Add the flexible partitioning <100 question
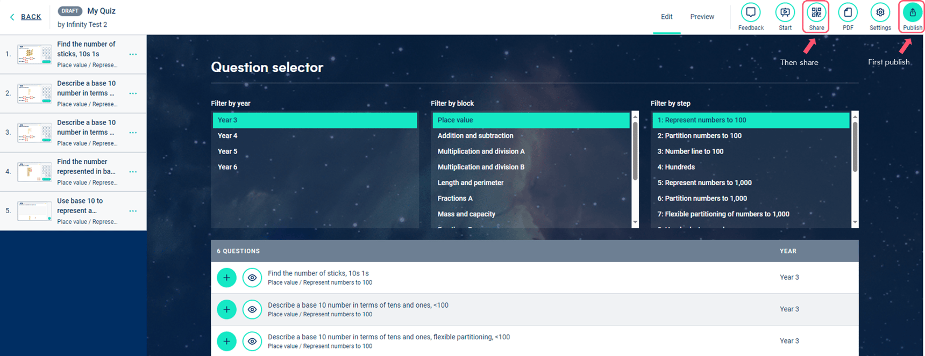925x356 pixels. pos(226,341)
